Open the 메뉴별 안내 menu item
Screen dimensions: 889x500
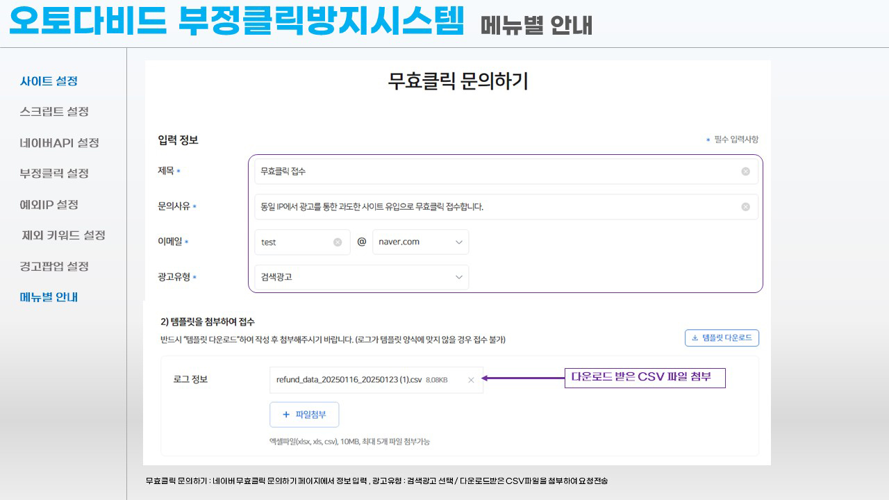(x=49, y=297)
